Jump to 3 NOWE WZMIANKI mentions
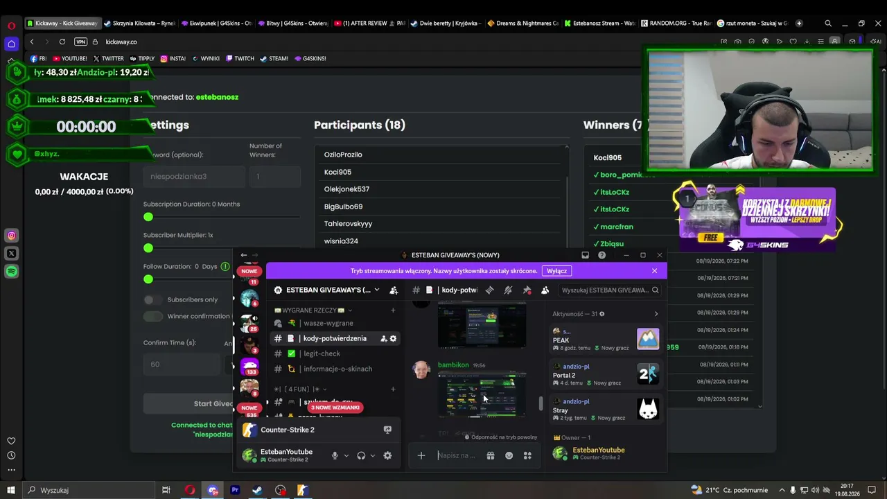The image size is (887, 499). click(x=335, y=408)
